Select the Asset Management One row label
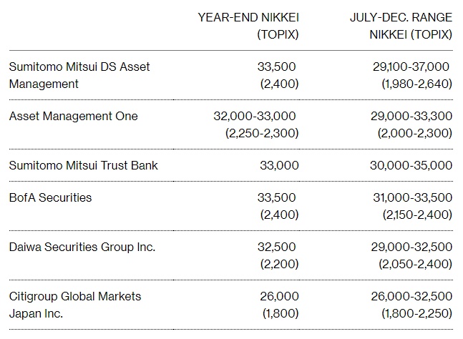 click(x=73, y=116)
